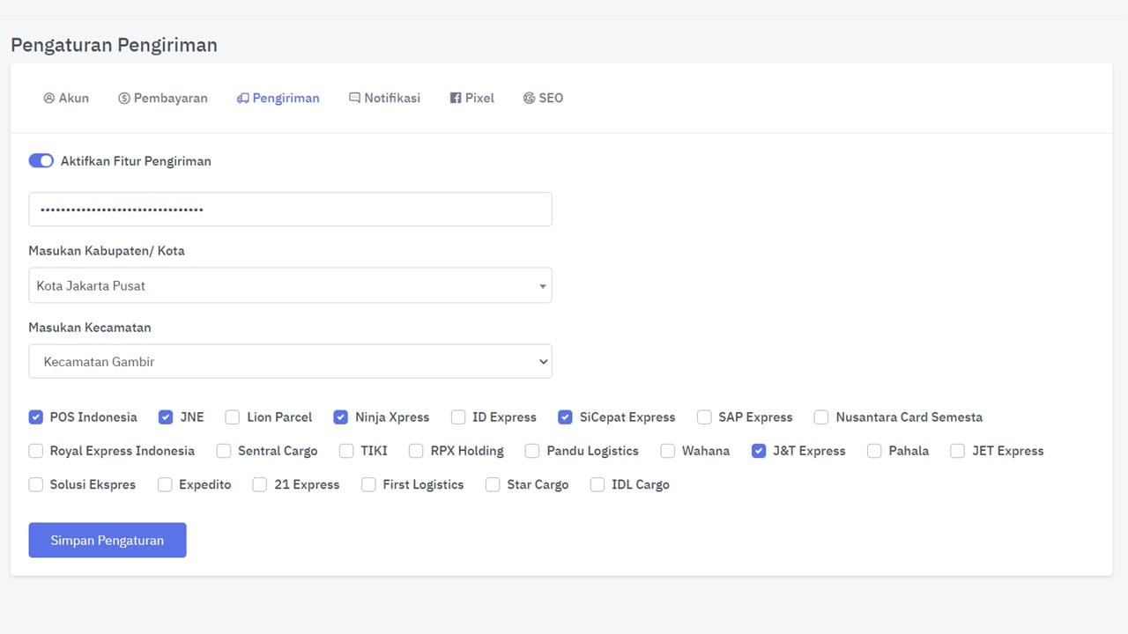Expand the Kabupaten/Kota dropdown

tap(290, 285)
